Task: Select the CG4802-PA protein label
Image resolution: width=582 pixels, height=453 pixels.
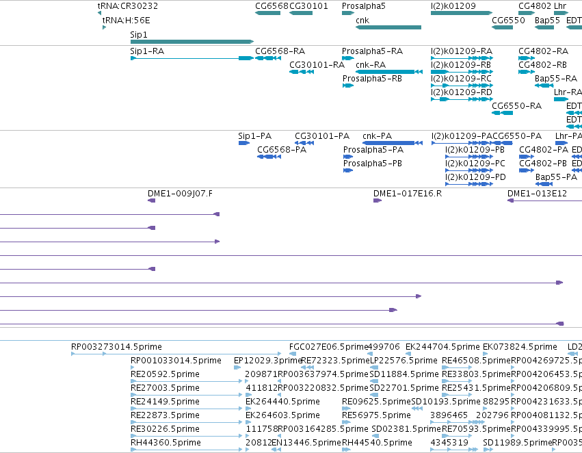Action: pos(544,150)
